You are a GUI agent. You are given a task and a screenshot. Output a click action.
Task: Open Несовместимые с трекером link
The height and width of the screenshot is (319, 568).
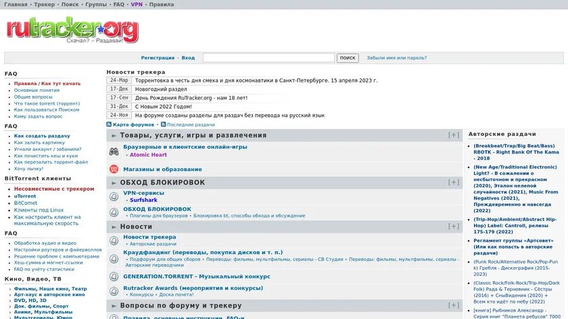point(54,189)
